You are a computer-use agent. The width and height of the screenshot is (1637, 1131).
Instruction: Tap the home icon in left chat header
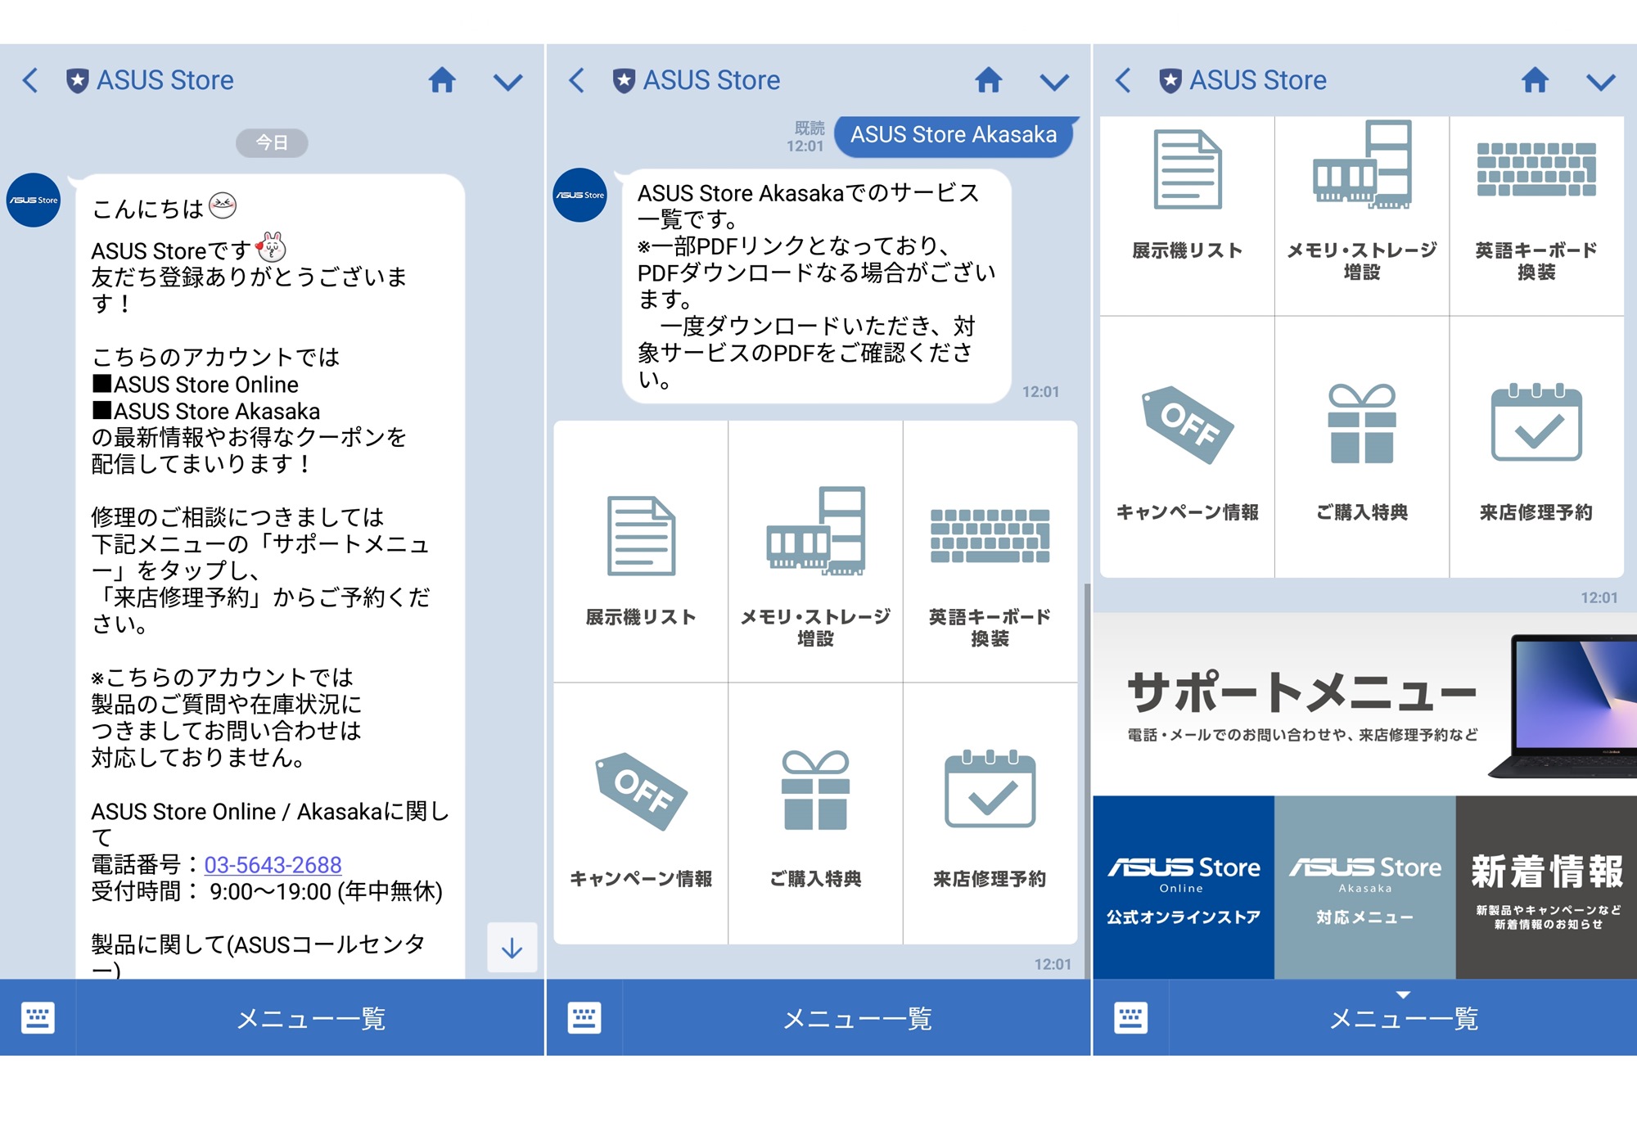point(442,80)
